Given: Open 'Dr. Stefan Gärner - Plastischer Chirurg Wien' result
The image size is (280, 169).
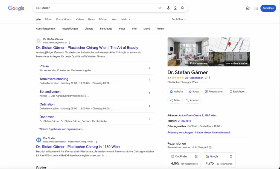Looking at the screenshot, I should [x=87, y=48].
